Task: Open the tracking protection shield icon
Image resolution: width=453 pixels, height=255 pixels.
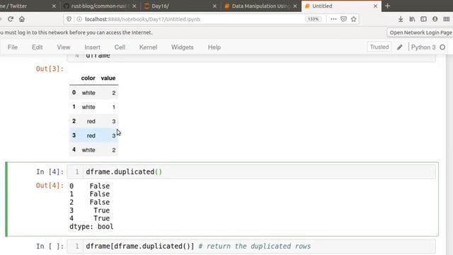Action: [x=69, y=19]
